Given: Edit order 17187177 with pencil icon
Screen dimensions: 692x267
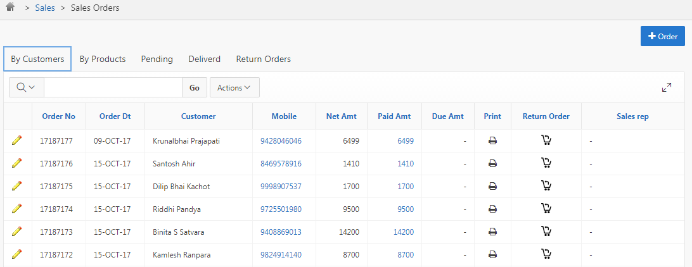Looking at the screenshot, I should click(x=16, y=140).
